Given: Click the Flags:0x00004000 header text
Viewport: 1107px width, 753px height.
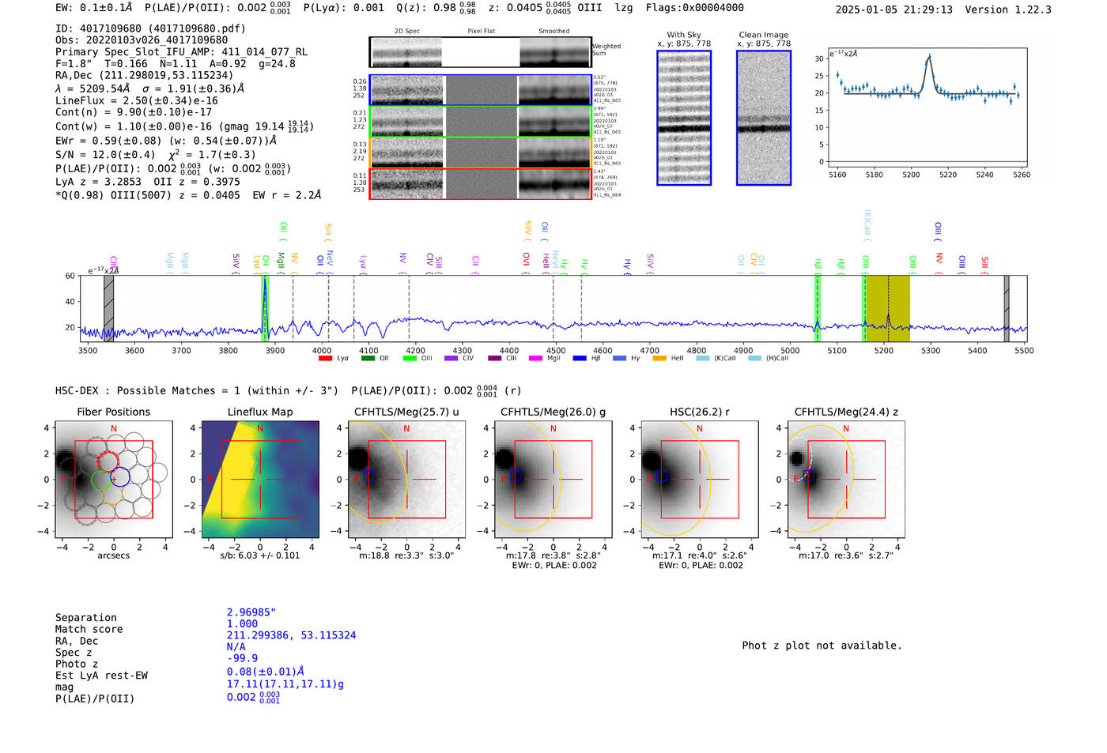Looking at the screenshot, I should point(694,8).
